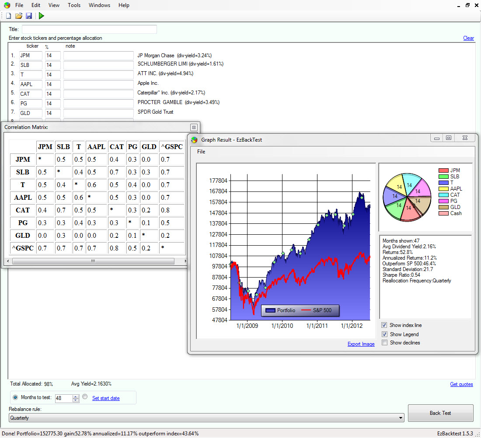This screenshot has width=481, height=438.
Task: Increase months to test with up arrow
Action: [76, 396]
